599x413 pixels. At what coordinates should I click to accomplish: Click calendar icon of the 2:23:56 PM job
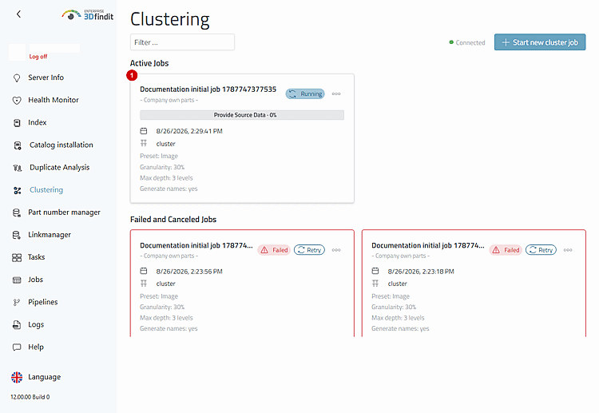144,272
